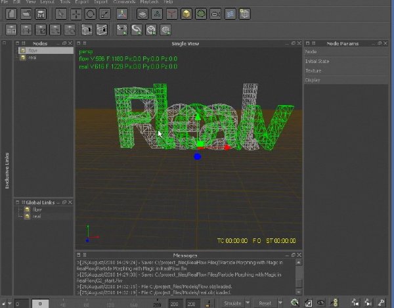
Task: Click the red X-axis gizmo handle
Action: pyautogui.click(x=227, y=148)
